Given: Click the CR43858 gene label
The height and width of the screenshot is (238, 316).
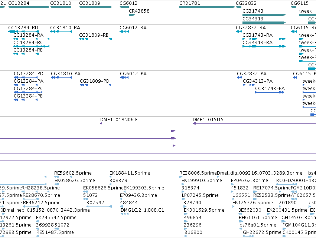Looking at the screenshot, I should [139, 11].
